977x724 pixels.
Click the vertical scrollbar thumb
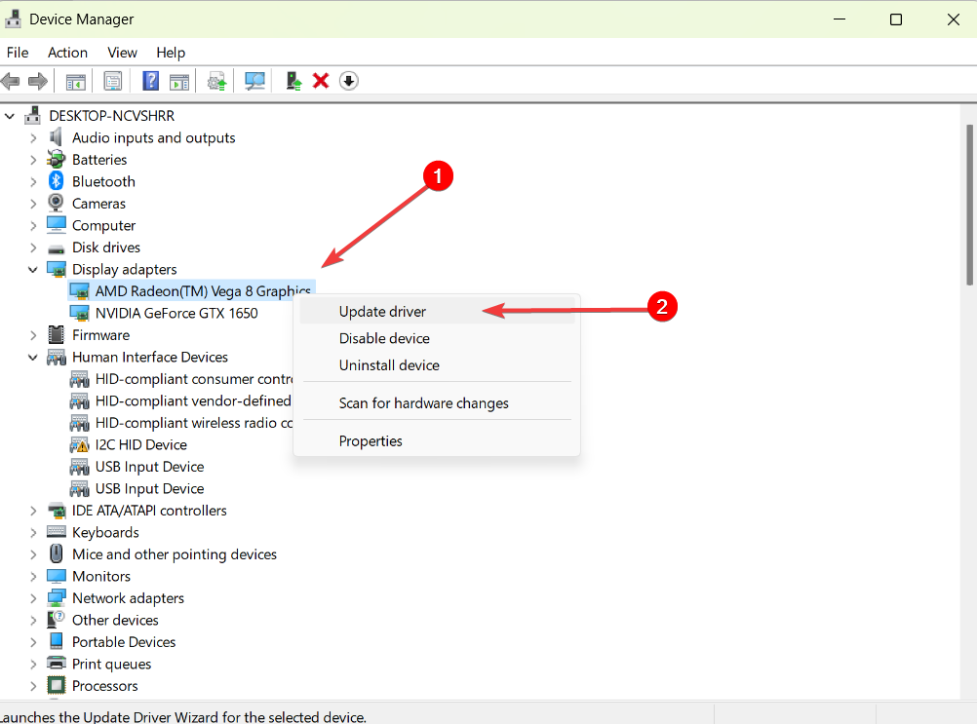(969, 205)
